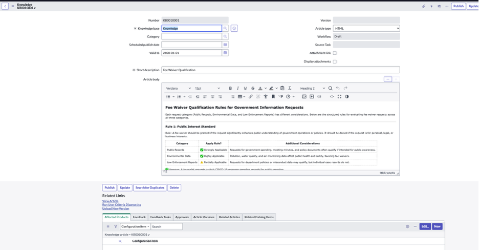Open the paperclip manage attachments icon

pyautogui.click(x=424, y=6)
